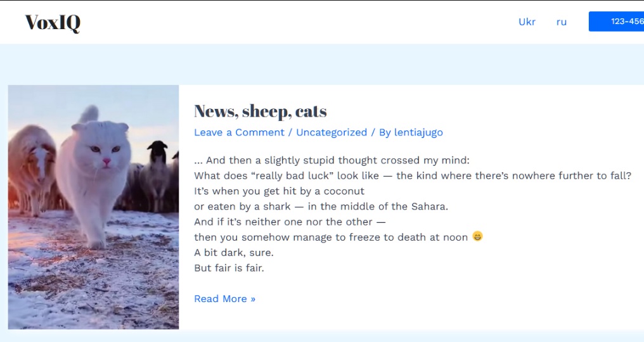Visit author lentiajugo's page

(418, 132)
